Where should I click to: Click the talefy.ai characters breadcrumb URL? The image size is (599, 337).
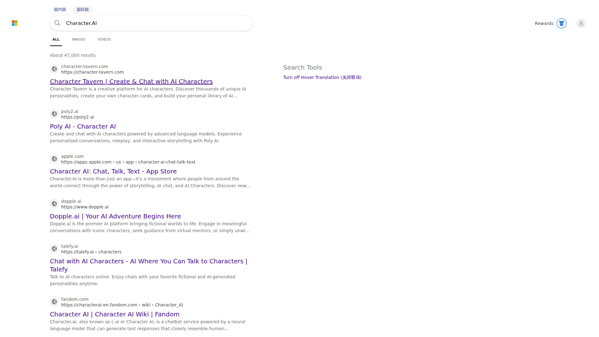click(x=91, y=252)
